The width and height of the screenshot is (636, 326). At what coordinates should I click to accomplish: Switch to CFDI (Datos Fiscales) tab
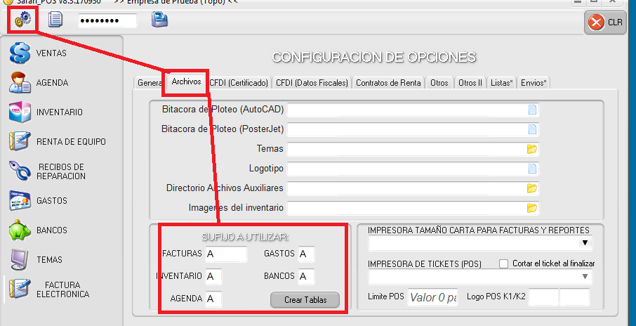[x=312, y=83]
